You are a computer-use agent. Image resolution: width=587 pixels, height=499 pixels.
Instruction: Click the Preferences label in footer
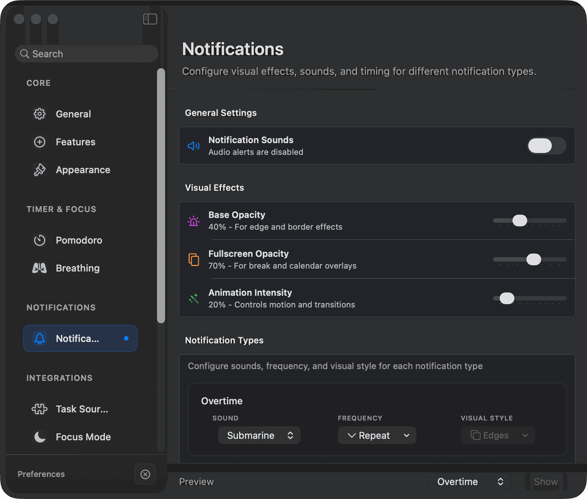[41, 474]
